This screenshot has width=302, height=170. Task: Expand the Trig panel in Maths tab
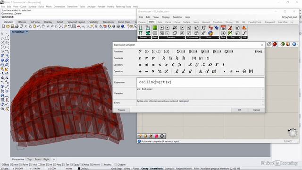[x=234, y=37]
